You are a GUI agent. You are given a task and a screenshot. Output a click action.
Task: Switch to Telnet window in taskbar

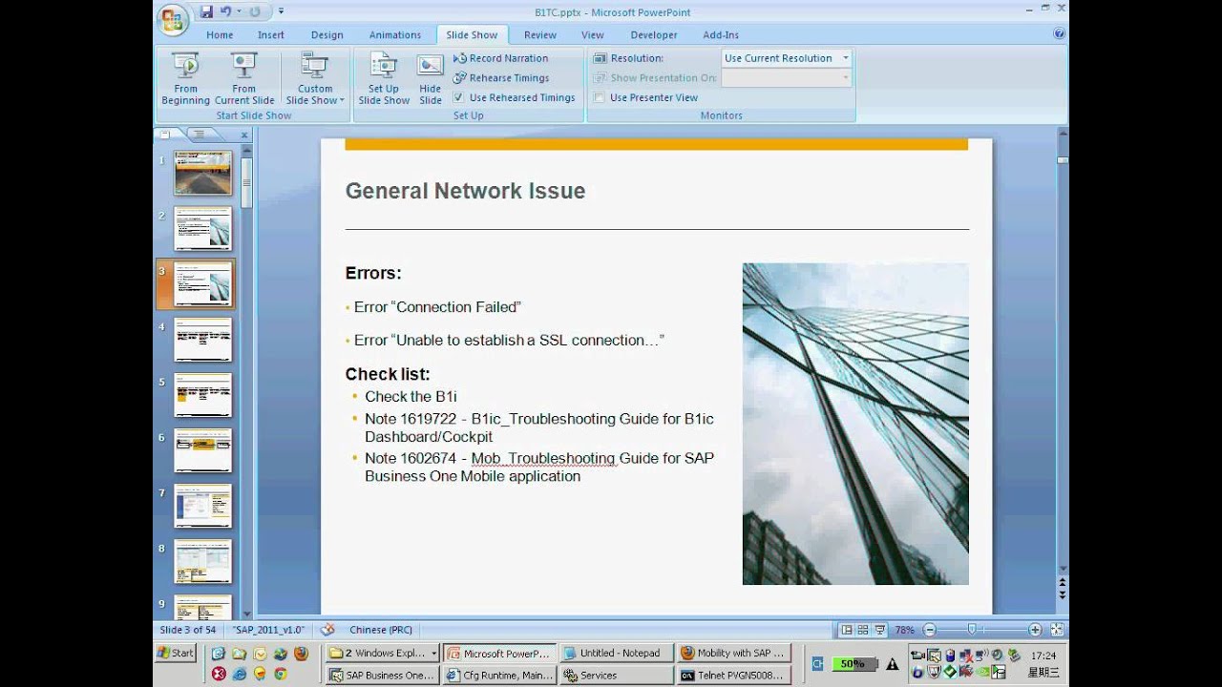point(733,675)
